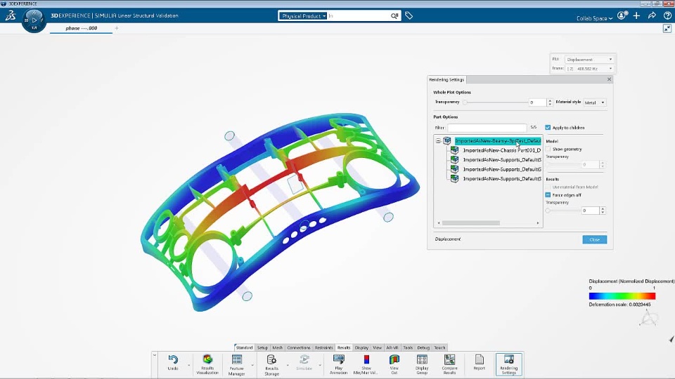The height and width of the screenshot is (379, 675).
Task: Expand the Undo dropdown arrow
Action: click(188, 365)
